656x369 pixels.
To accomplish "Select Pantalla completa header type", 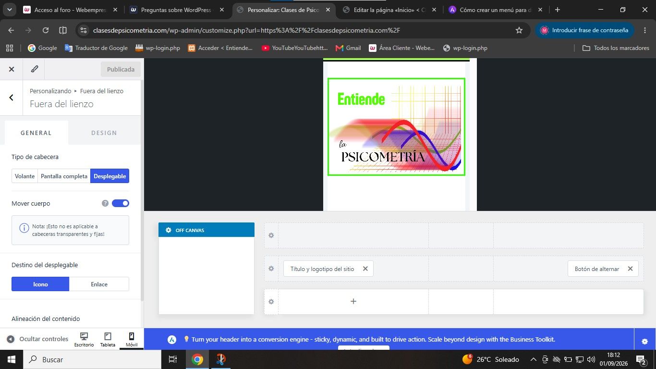I will 64,176.
